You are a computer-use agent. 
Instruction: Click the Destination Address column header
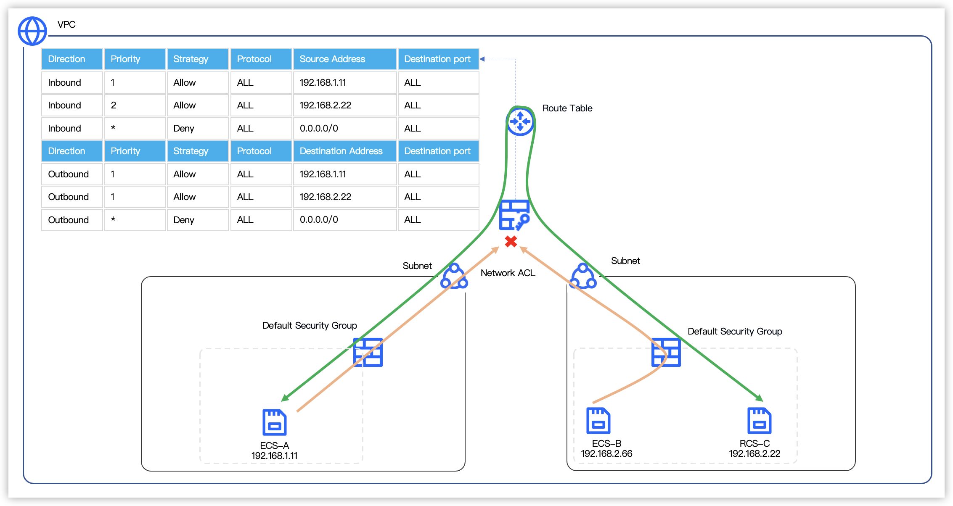[x=345, y=151]
